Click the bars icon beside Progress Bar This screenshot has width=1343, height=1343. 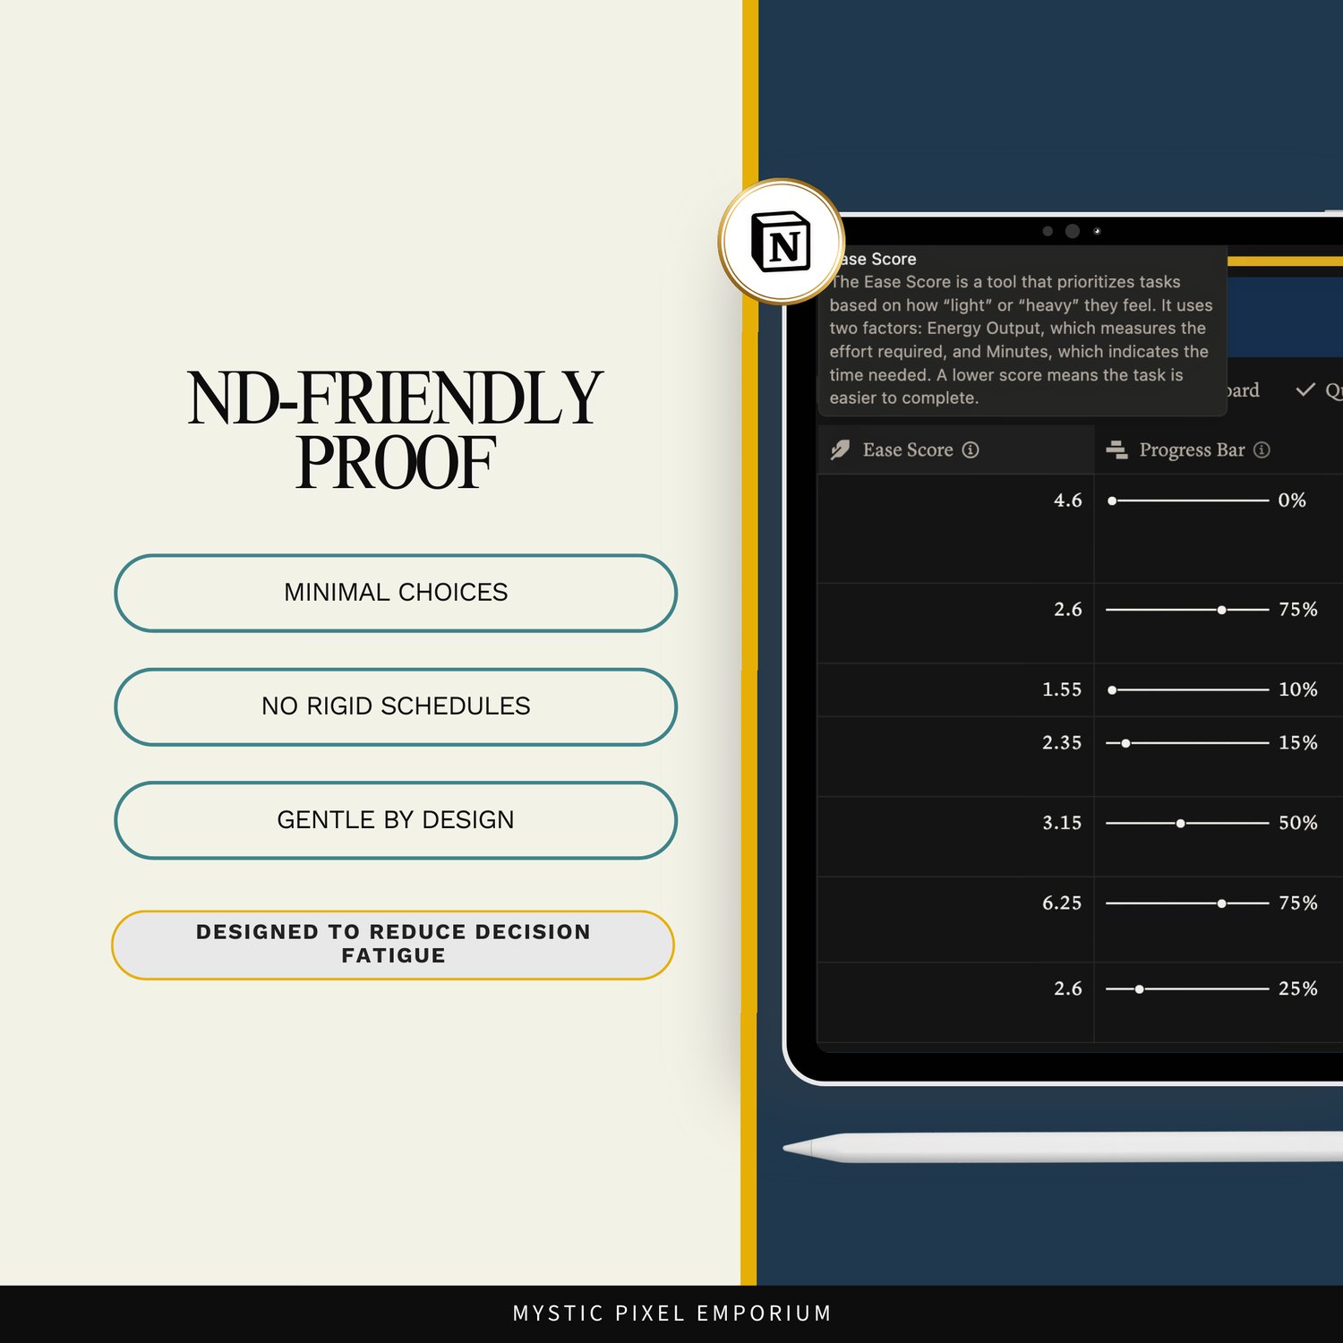click(1116, 449)
